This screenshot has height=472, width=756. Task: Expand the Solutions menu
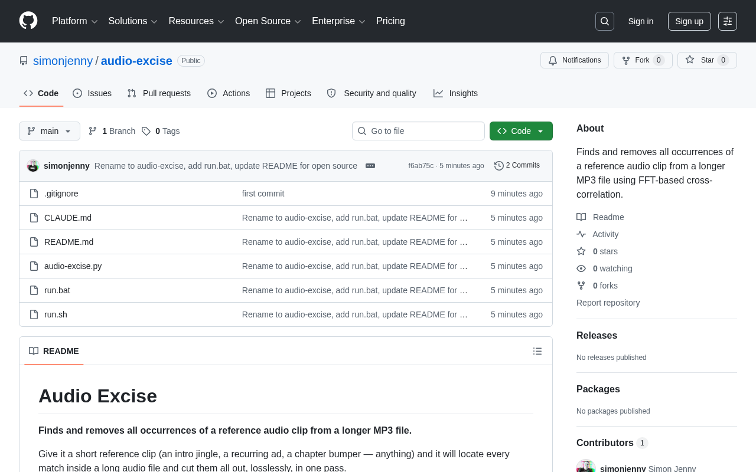pos(133,21)
